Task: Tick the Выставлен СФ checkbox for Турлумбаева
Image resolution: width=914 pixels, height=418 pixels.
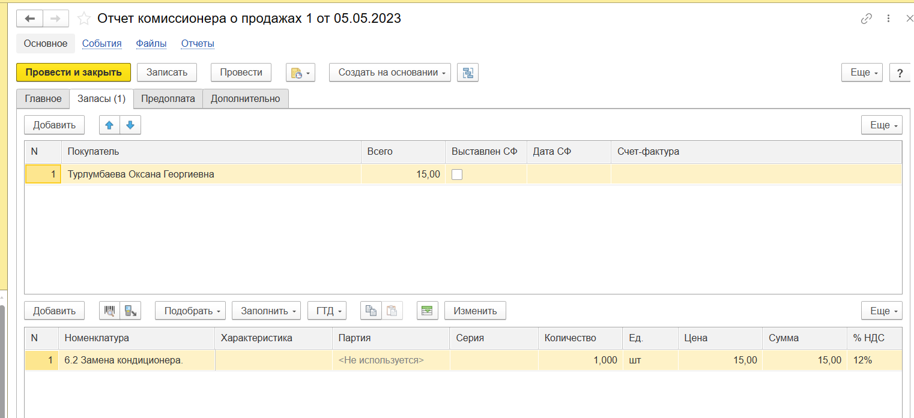Action: pos(457,175)
